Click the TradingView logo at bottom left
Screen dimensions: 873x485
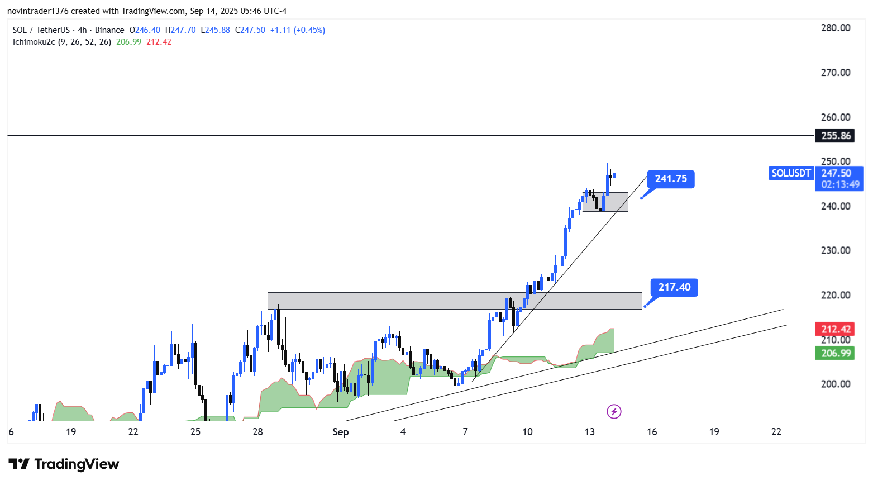tap(64, 464)
